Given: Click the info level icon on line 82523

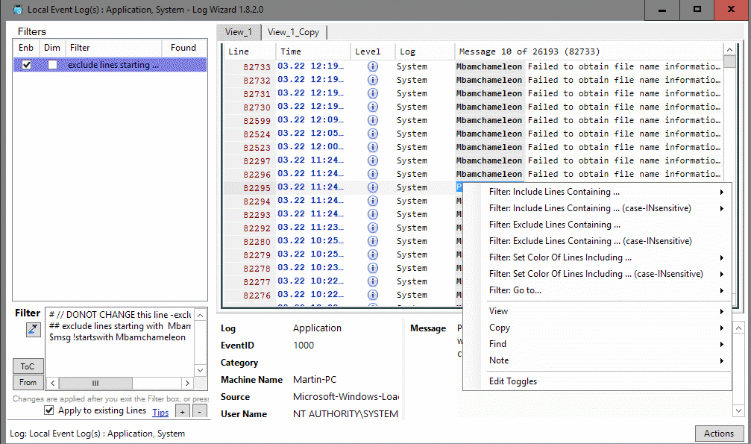Looking at the screenshot, I should point(373,147).
